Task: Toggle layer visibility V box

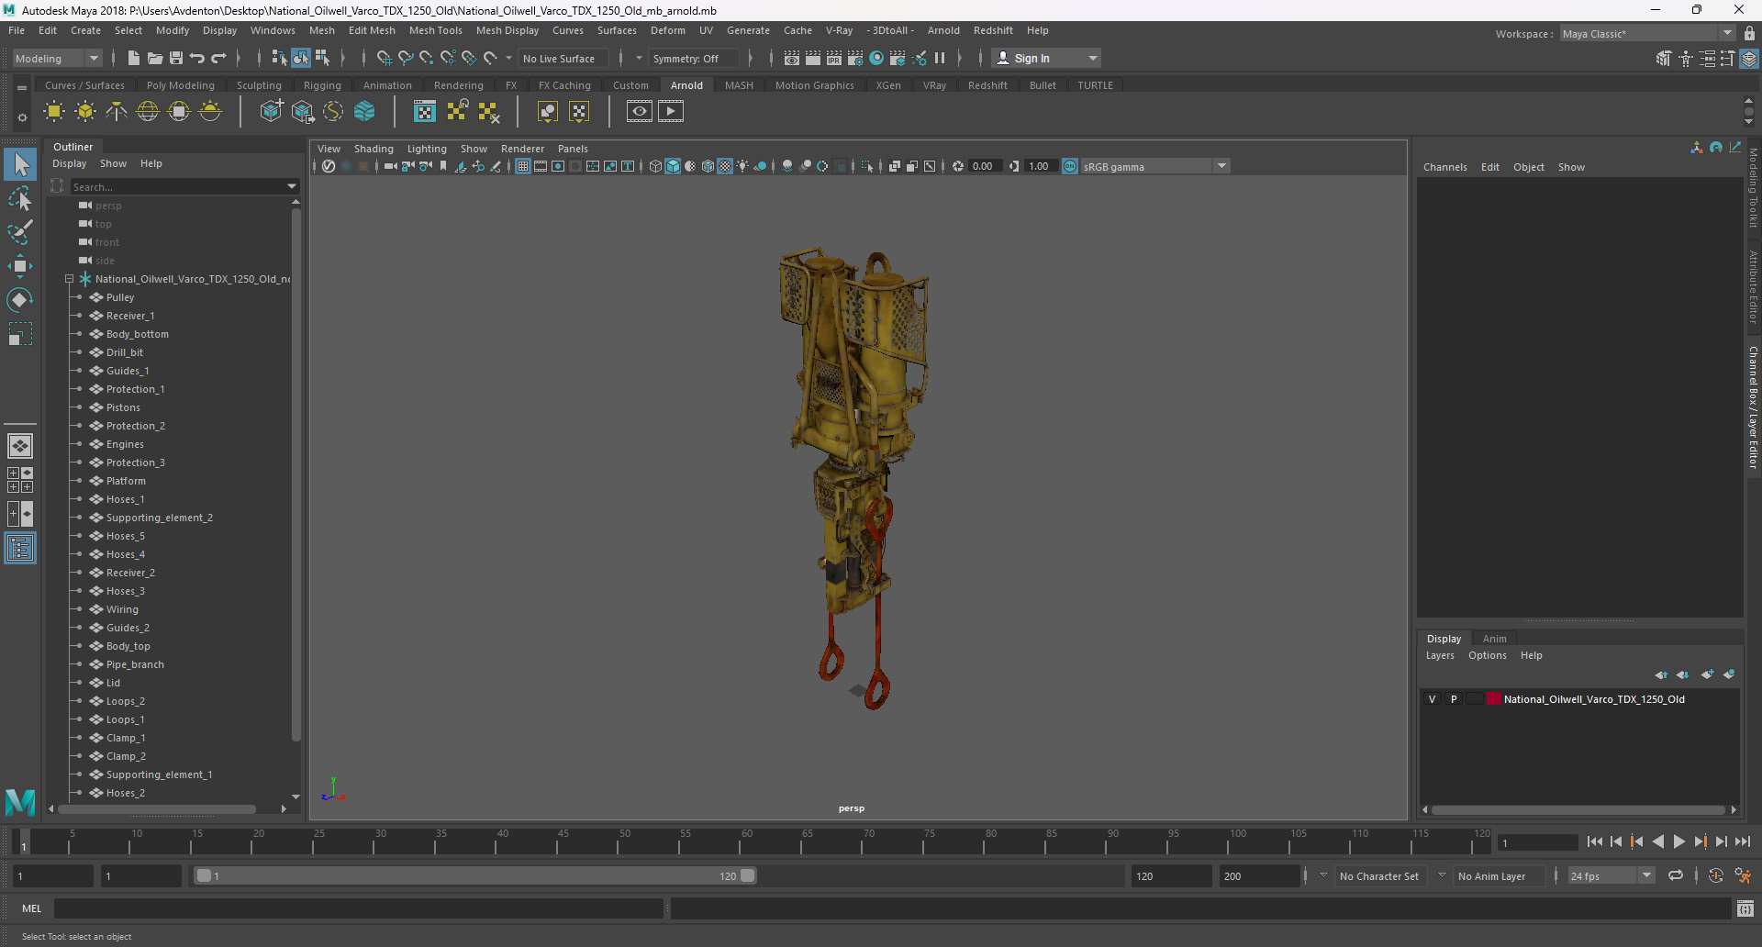Action: coord(1432,699)
